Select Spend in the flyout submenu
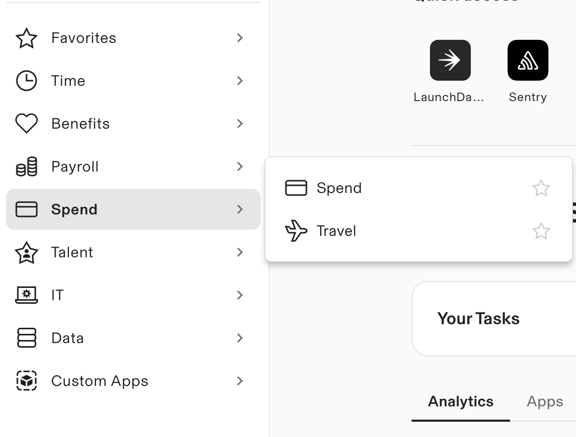The image size is (576, 437). (339, 188)
